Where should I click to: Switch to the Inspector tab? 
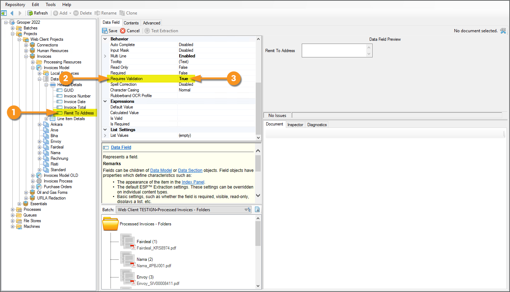coord(295,125)
